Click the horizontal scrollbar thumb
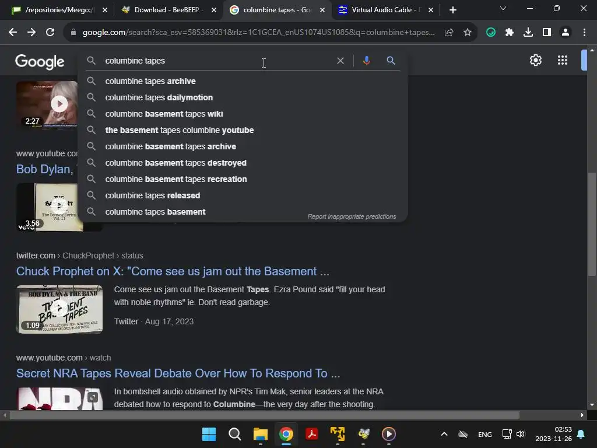597x448 pixels. pyautogui.click(x=265, y=415)
